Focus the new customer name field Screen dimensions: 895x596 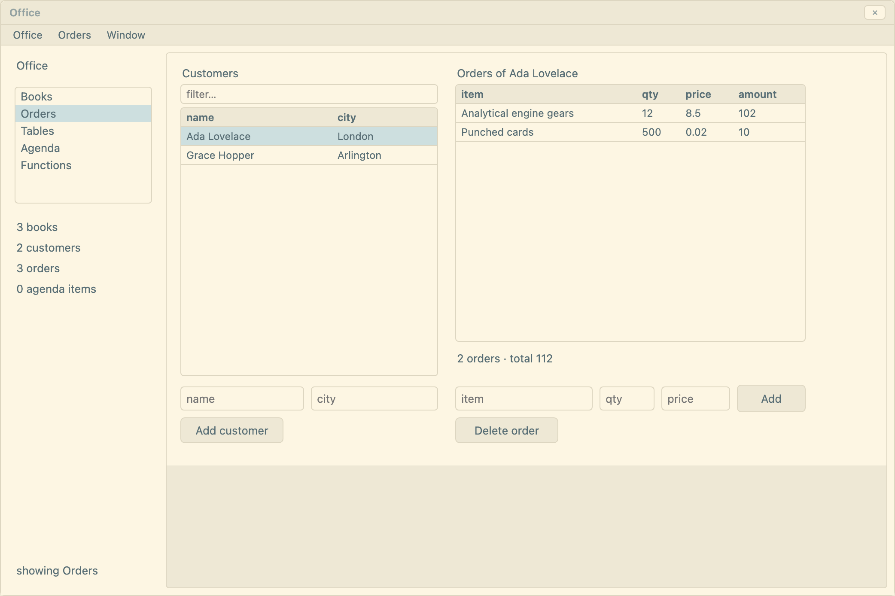pyautogui.click(x=242, y=398)
